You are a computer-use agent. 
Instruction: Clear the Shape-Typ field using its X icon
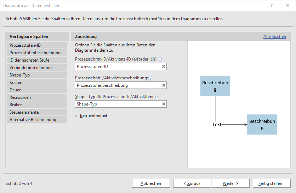click(164, 104)
